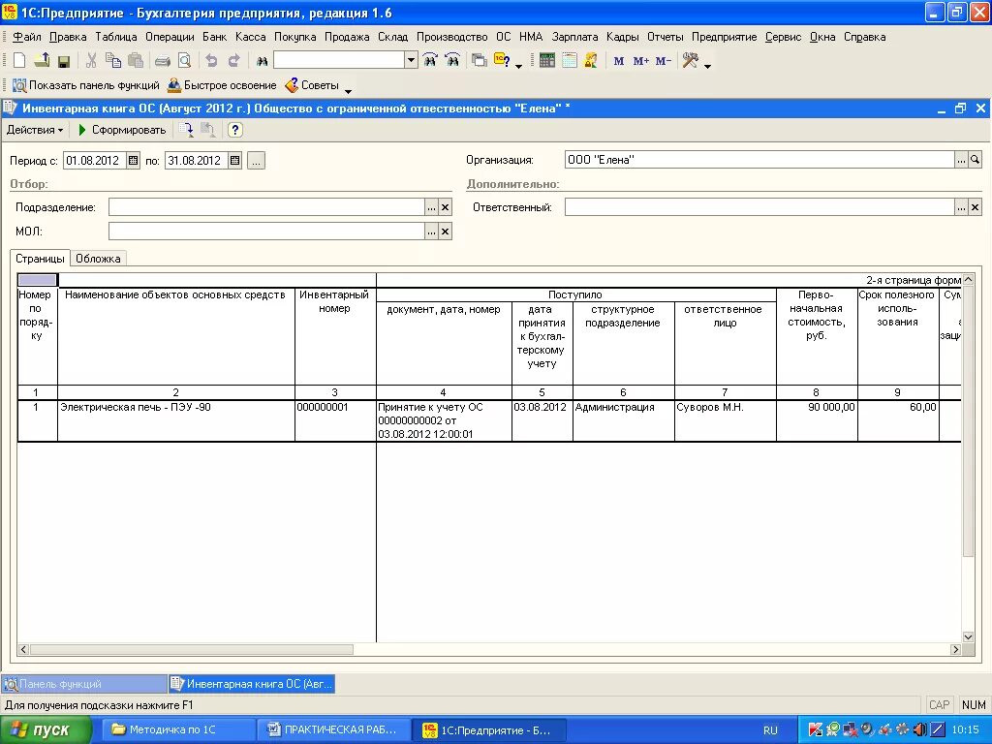Viewport: 992px width, 744px height.
Task: Switch to the Обложка tab
Action: 98,258
